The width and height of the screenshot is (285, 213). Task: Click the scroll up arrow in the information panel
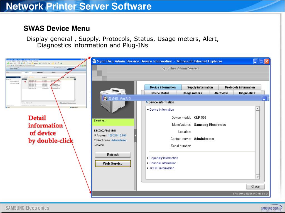click(x=257, y=109)
